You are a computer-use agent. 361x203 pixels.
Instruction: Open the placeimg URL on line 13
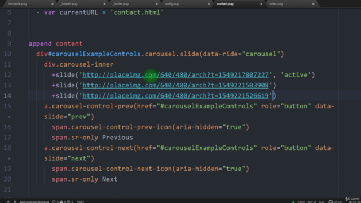[175, 85]
